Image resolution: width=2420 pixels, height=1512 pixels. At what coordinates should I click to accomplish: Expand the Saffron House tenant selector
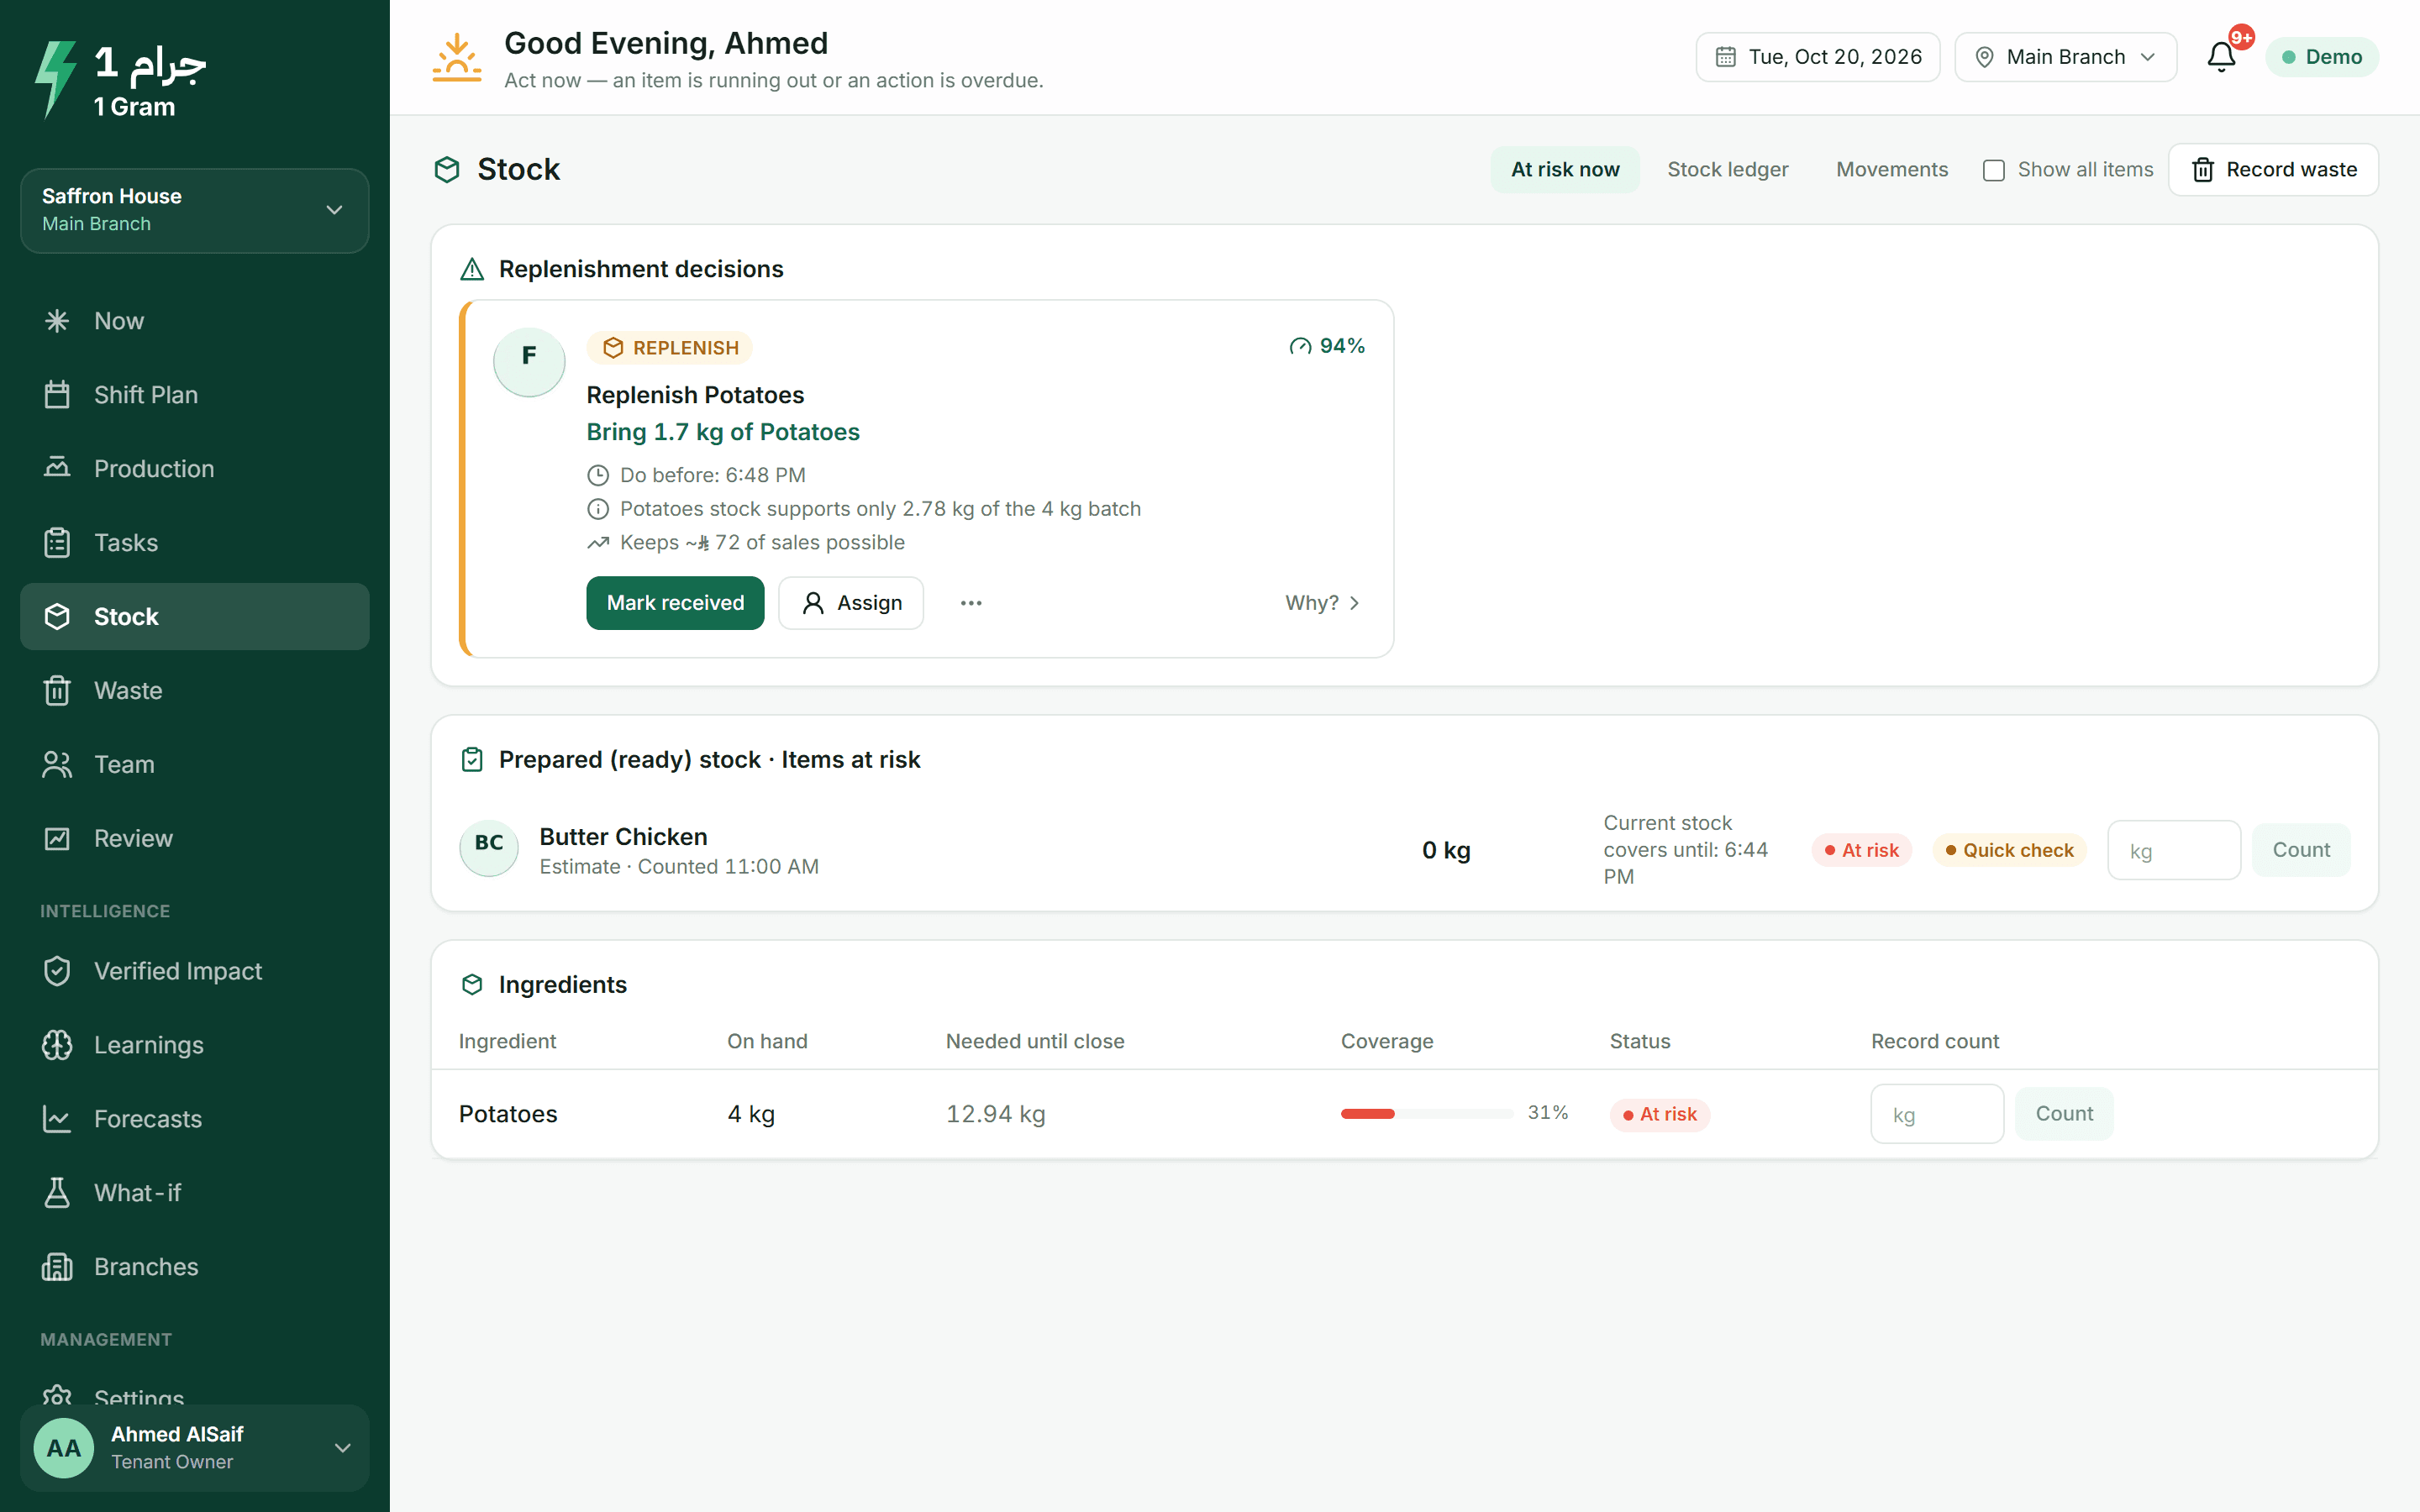[x=195, y=210]
